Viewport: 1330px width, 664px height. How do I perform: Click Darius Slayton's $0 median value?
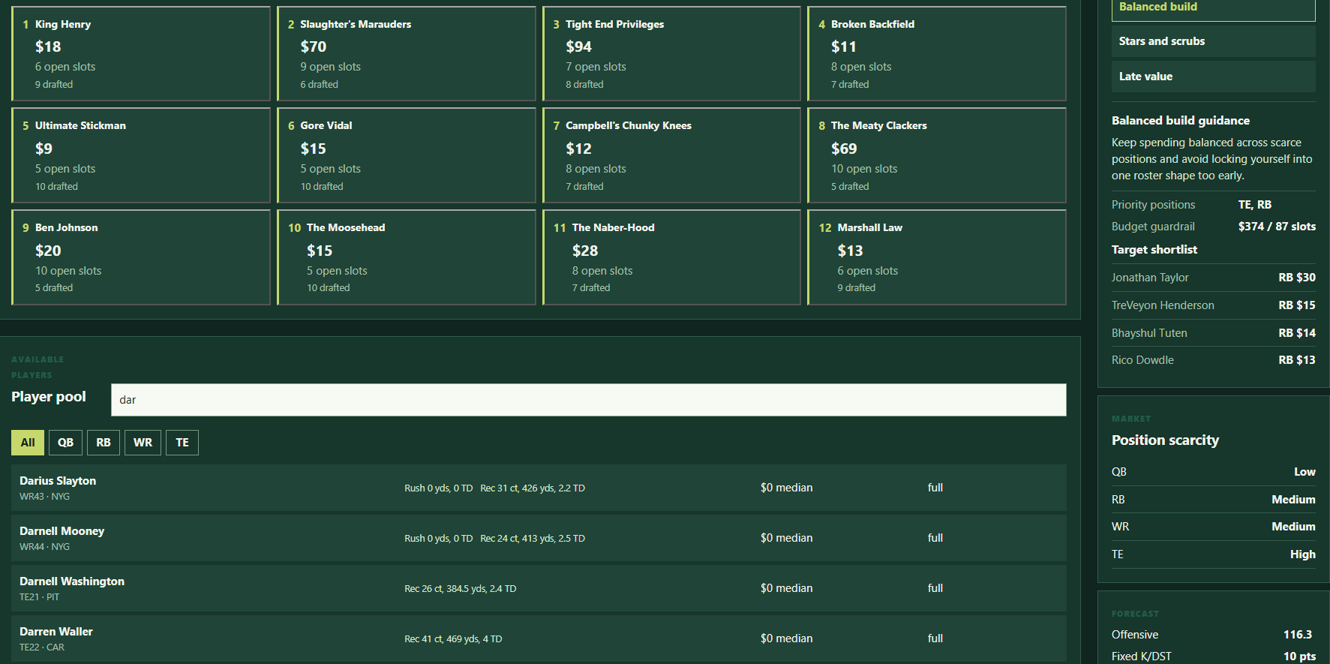[786, 488]
